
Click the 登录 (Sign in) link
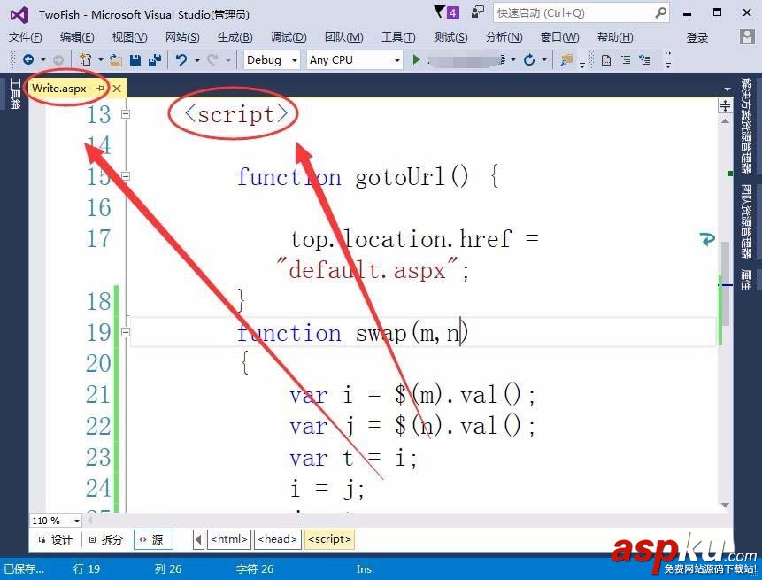[697, 37]
